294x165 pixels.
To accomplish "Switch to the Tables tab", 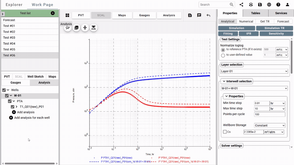I will [255, 13].
